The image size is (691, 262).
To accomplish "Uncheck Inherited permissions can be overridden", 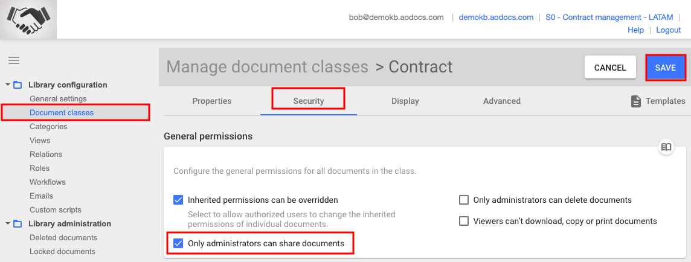I will [x=178, y=200].
